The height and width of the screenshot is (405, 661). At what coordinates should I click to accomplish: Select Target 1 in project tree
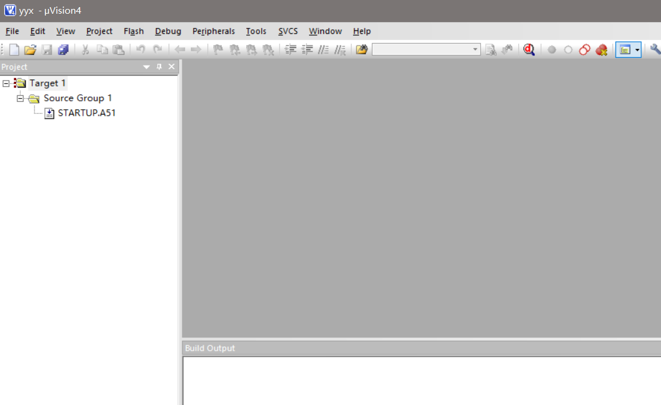pyautogui.click(x=47, y=84)
